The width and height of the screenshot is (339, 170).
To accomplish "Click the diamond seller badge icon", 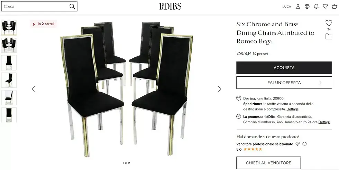I will pyautogui.click(x=298, y=144).
